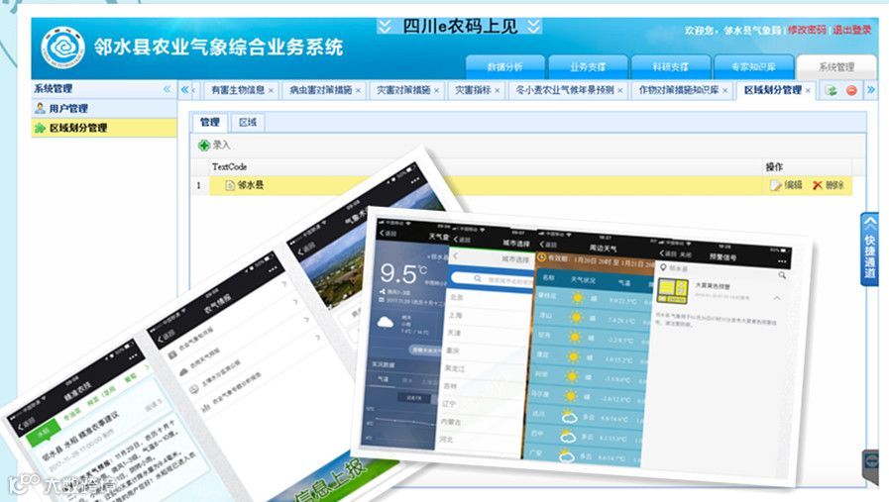Select 天津 in the city list
Image resolution: width=889 pixels, height=502 pixels.
454,333
